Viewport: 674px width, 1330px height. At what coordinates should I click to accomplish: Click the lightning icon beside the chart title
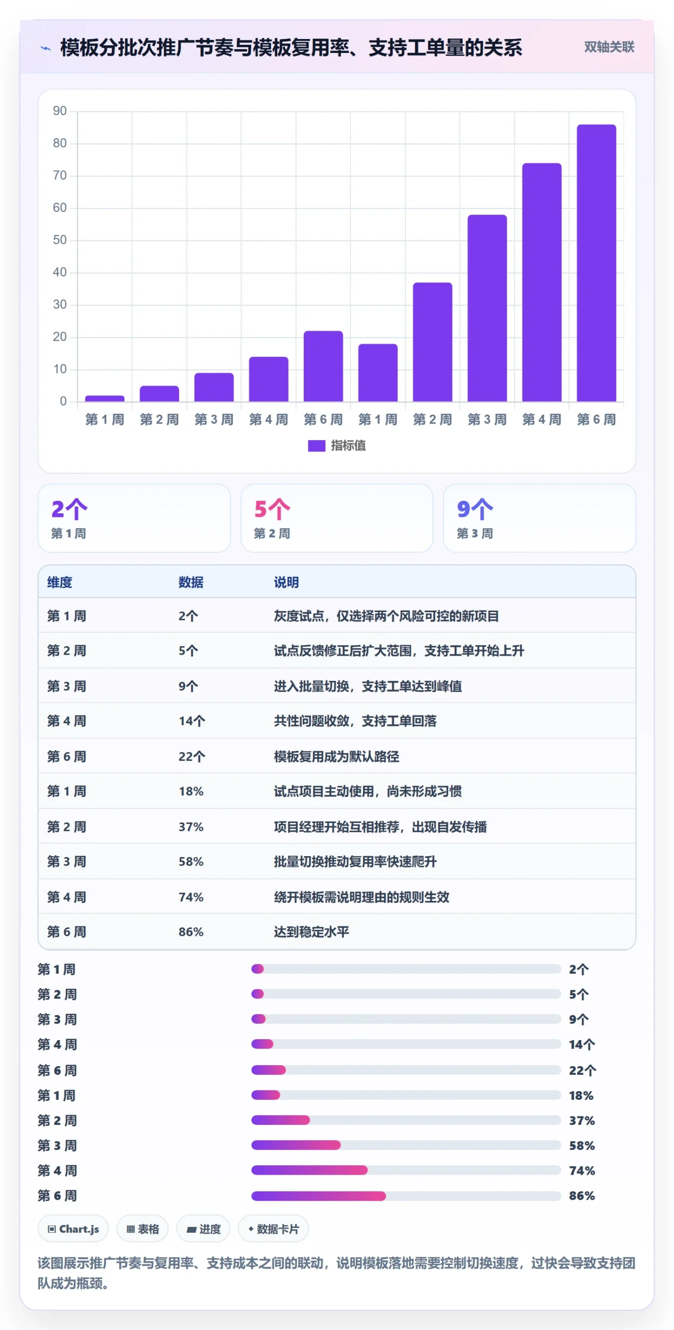click(46, 48)
